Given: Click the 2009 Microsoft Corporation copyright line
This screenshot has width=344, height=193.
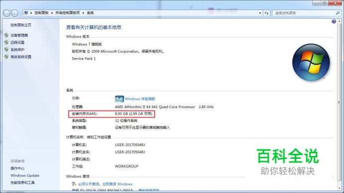Looking at the screenshot, I should click(x=118, y=51).
